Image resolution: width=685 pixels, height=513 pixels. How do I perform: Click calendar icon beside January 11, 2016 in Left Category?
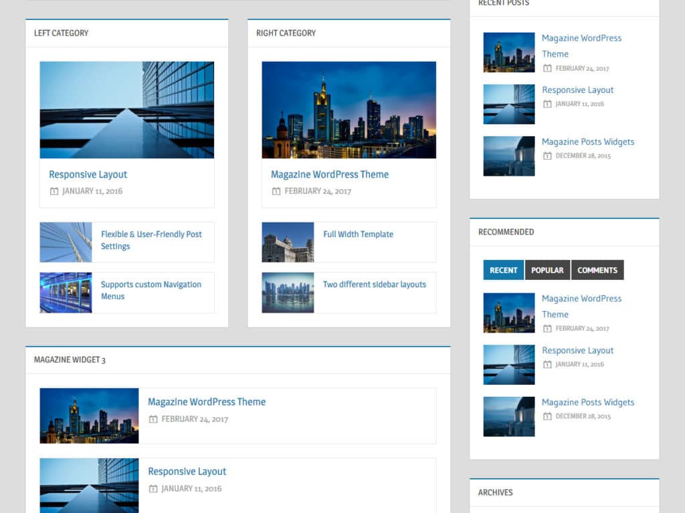coord(54,191)
